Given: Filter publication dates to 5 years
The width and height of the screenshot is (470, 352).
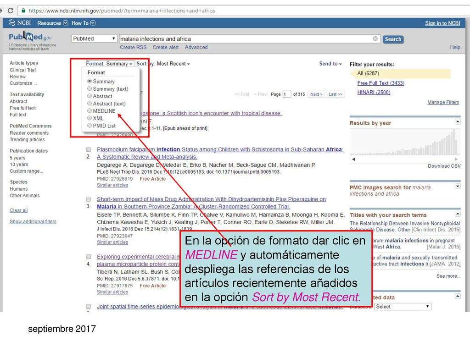Looking at the screenshot, I should pyautogui.click(x=17, y=158).
